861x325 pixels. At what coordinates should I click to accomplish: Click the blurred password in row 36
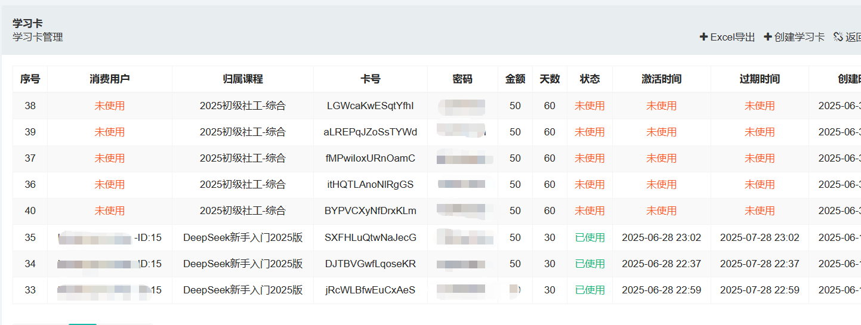462,184
